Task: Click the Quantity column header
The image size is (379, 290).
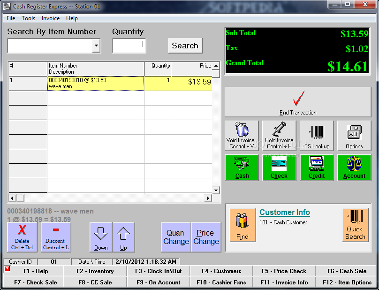Action: (158, 69)
